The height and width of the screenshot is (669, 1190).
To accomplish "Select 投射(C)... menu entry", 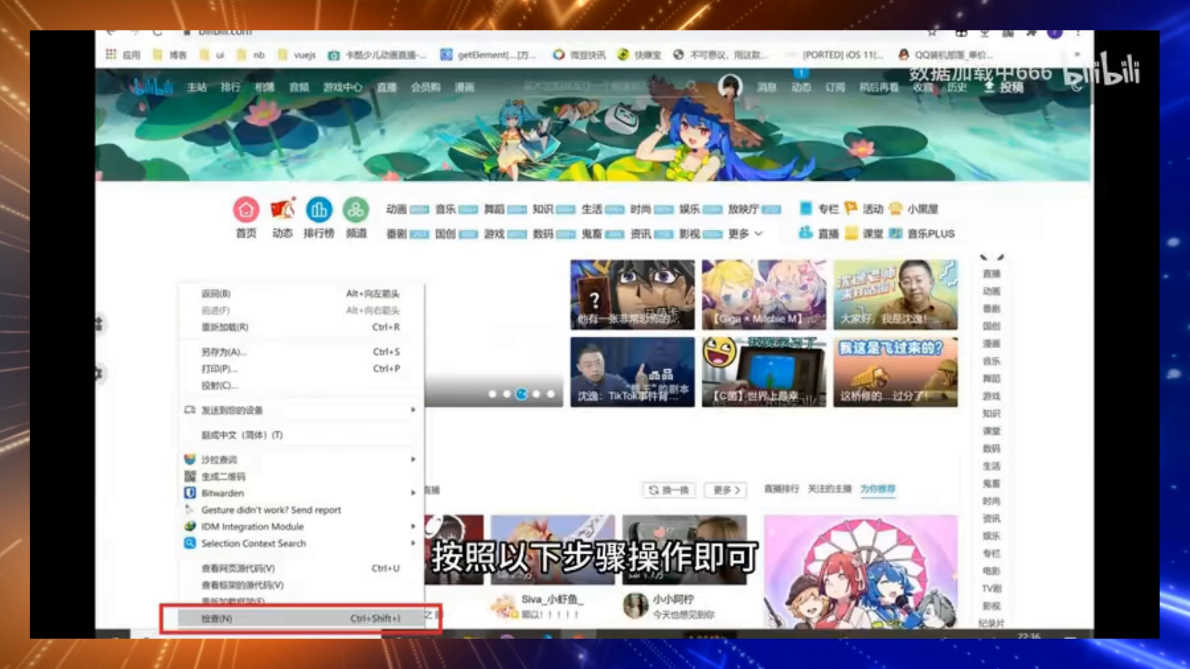I will point(301,385).
